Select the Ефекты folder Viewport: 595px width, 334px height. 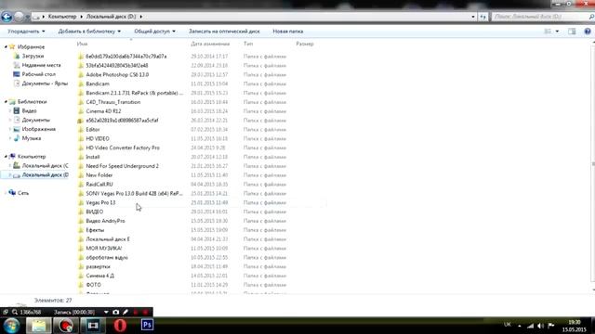point(95,230)
